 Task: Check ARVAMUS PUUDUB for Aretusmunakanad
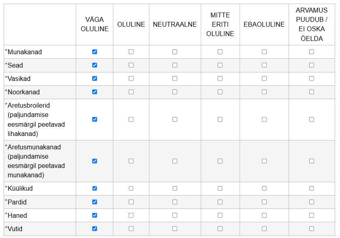312,161
